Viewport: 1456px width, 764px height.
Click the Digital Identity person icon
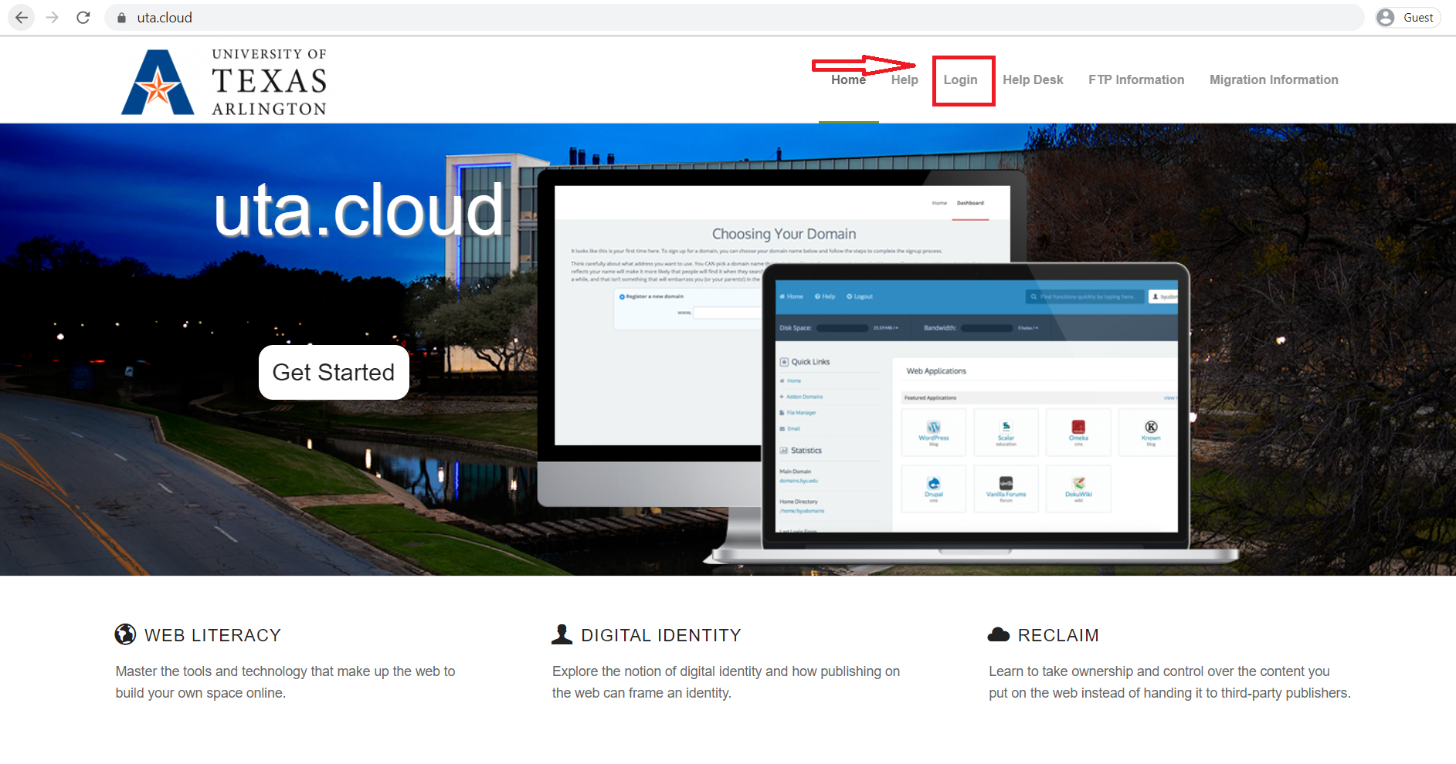pyautogui.click(x=562, y=634)
